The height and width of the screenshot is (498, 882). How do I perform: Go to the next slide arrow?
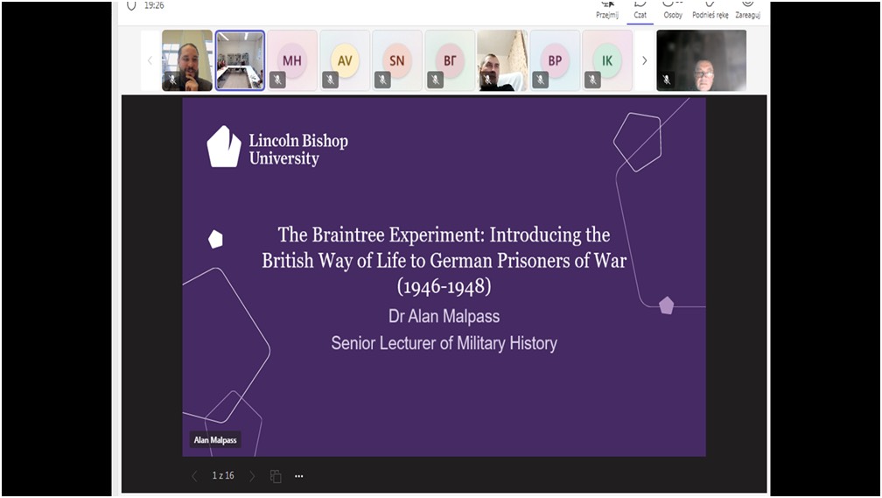[252, 476]
